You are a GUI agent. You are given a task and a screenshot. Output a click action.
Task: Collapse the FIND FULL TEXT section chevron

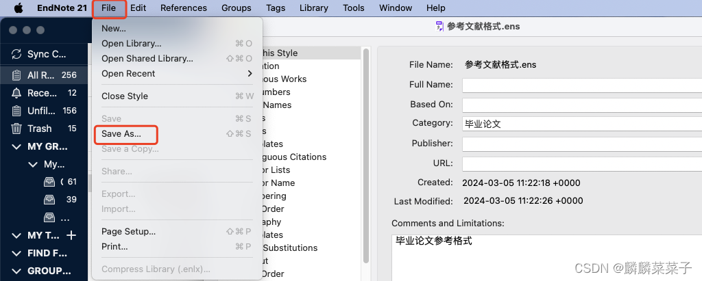coord(16,253)
